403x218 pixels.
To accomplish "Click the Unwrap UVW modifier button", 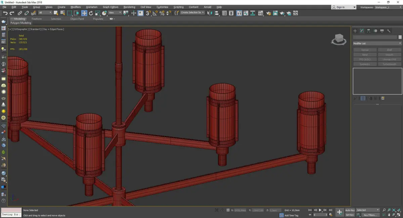I will click(389, 59).
